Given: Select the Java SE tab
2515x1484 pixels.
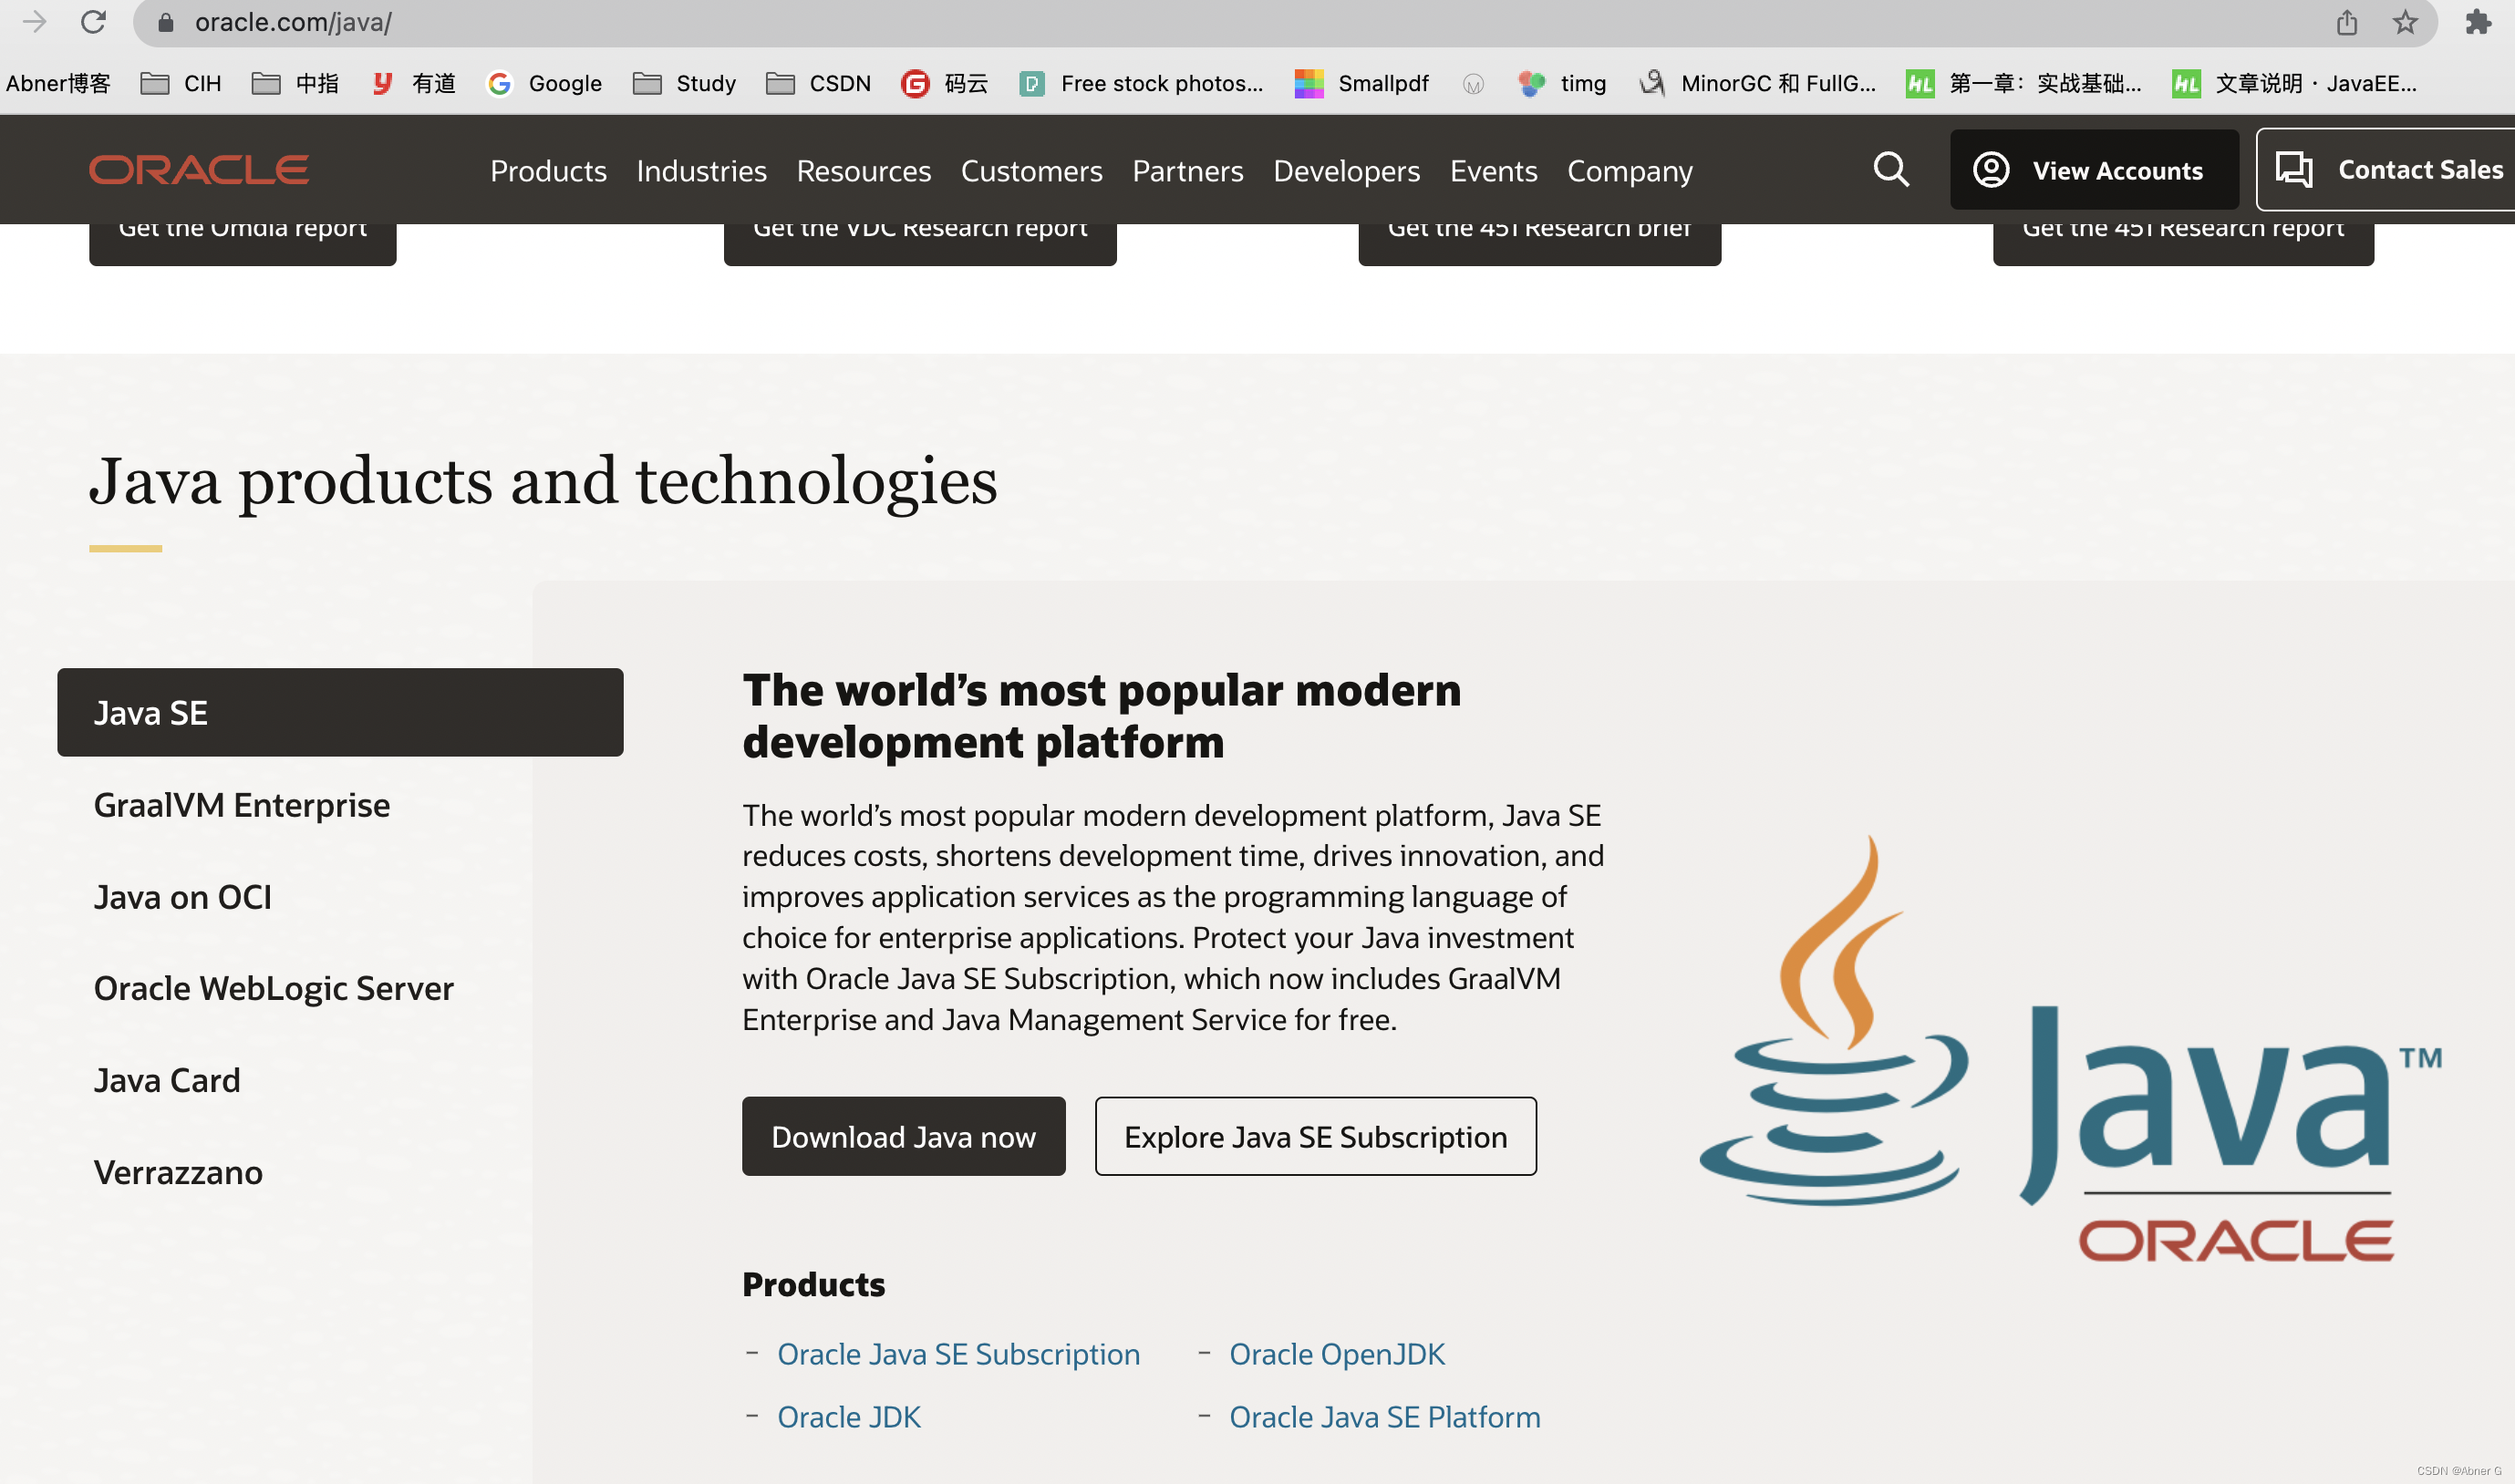Looking at the screenshot, I should [340, 712].
